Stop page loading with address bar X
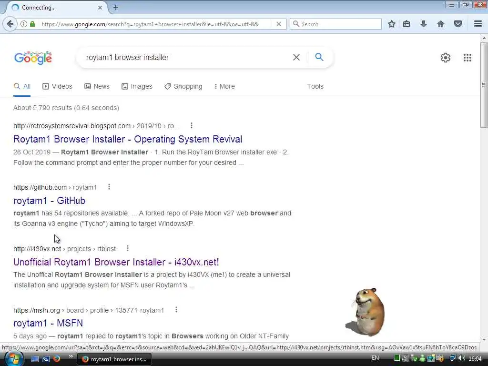The image size is (488, 366). coord(278,24)
